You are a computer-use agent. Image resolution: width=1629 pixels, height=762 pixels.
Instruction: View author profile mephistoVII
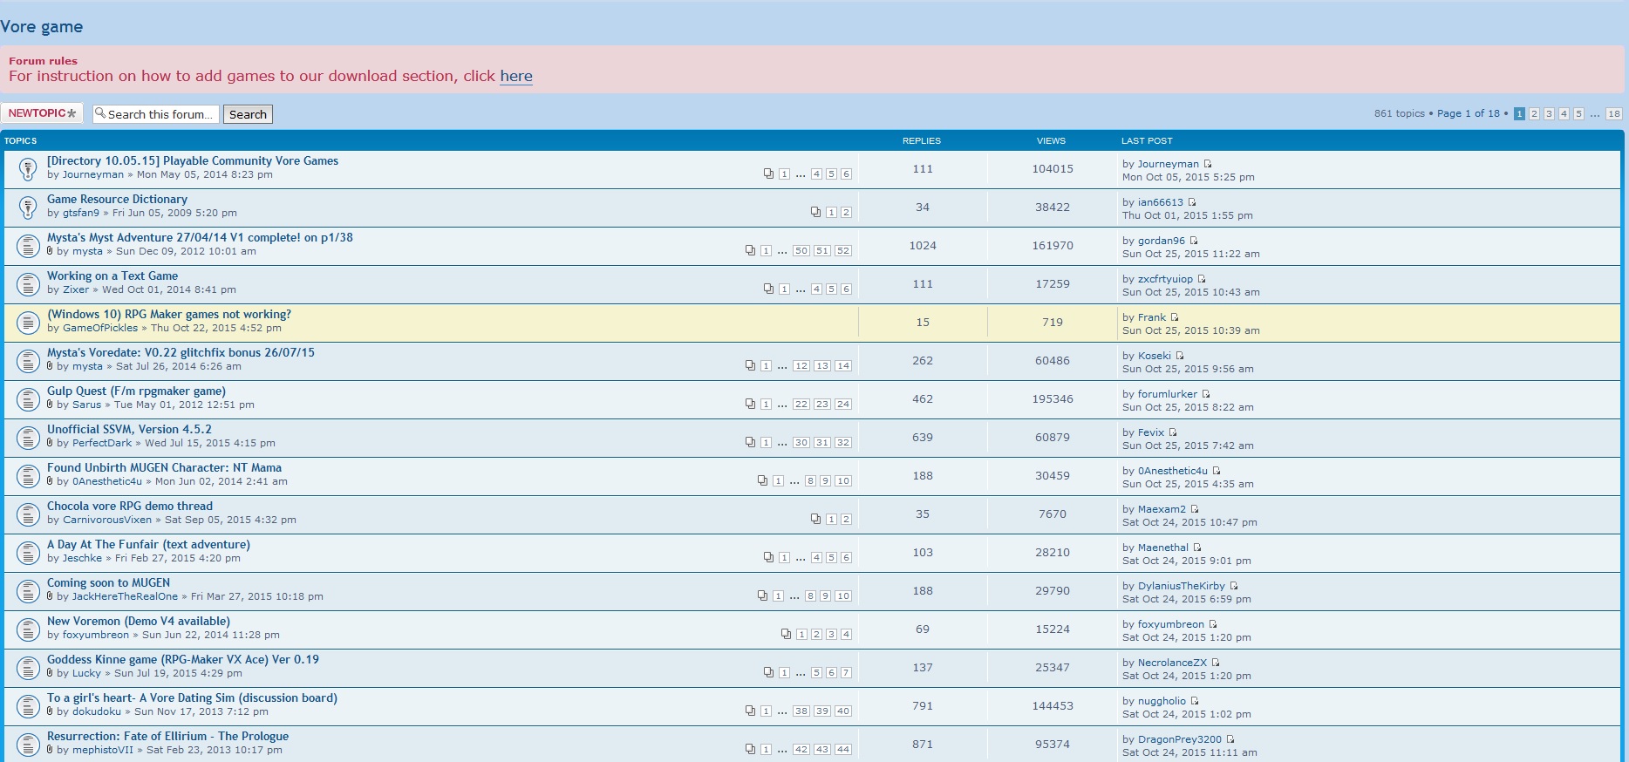(x=103, y=750)
